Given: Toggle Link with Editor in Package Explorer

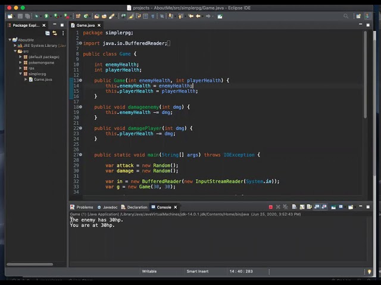Looking at the screenshot, I should click(55, 33).
